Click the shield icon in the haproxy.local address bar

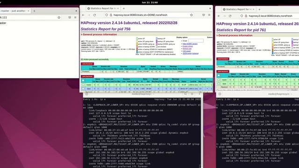pos(107,15)
